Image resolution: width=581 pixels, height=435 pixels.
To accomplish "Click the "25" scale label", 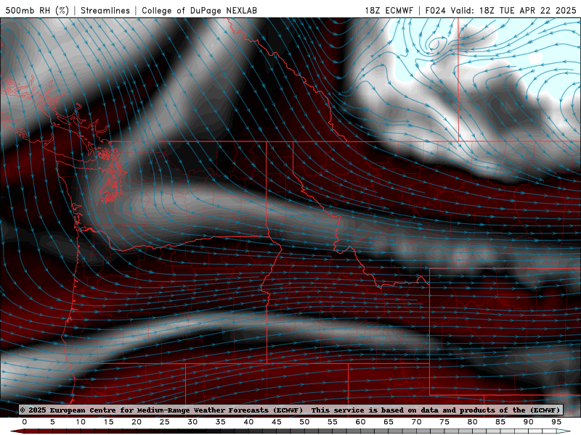I will pyautogui.click(x=165, y=422).
